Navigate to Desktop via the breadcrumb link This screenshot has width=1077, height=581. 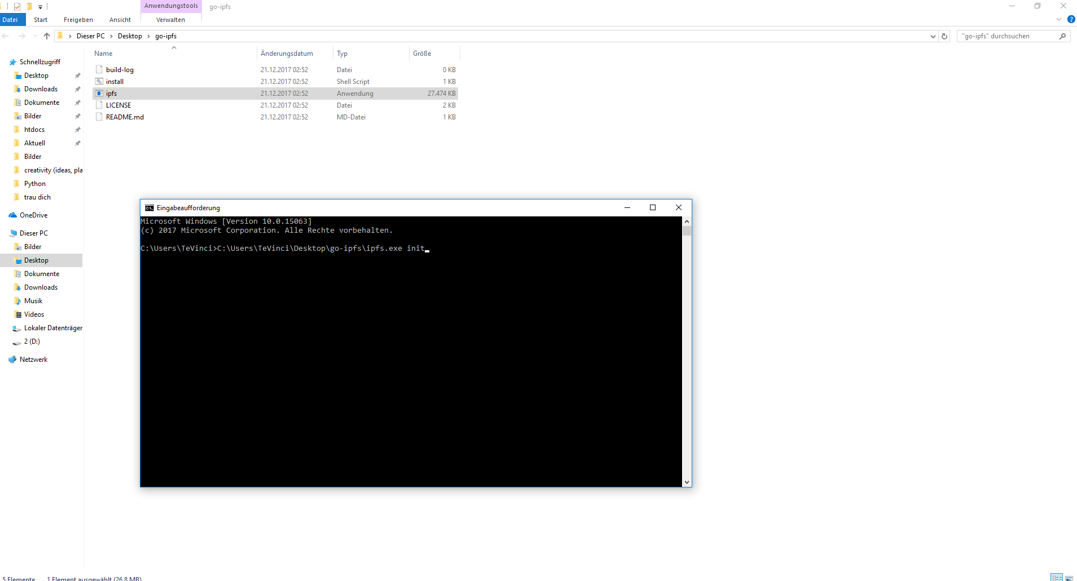click(131, 36)
